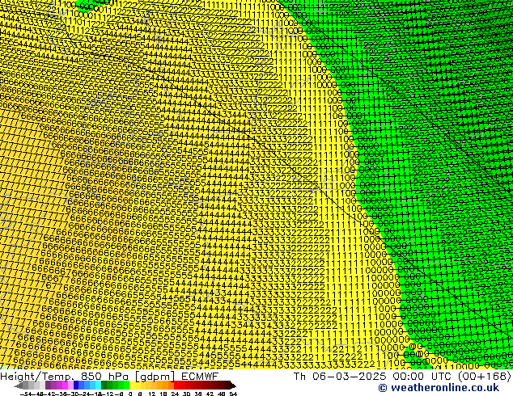Click the dark blue swatch above -30
Screen dimensions: 513x396
click(76, 385)
